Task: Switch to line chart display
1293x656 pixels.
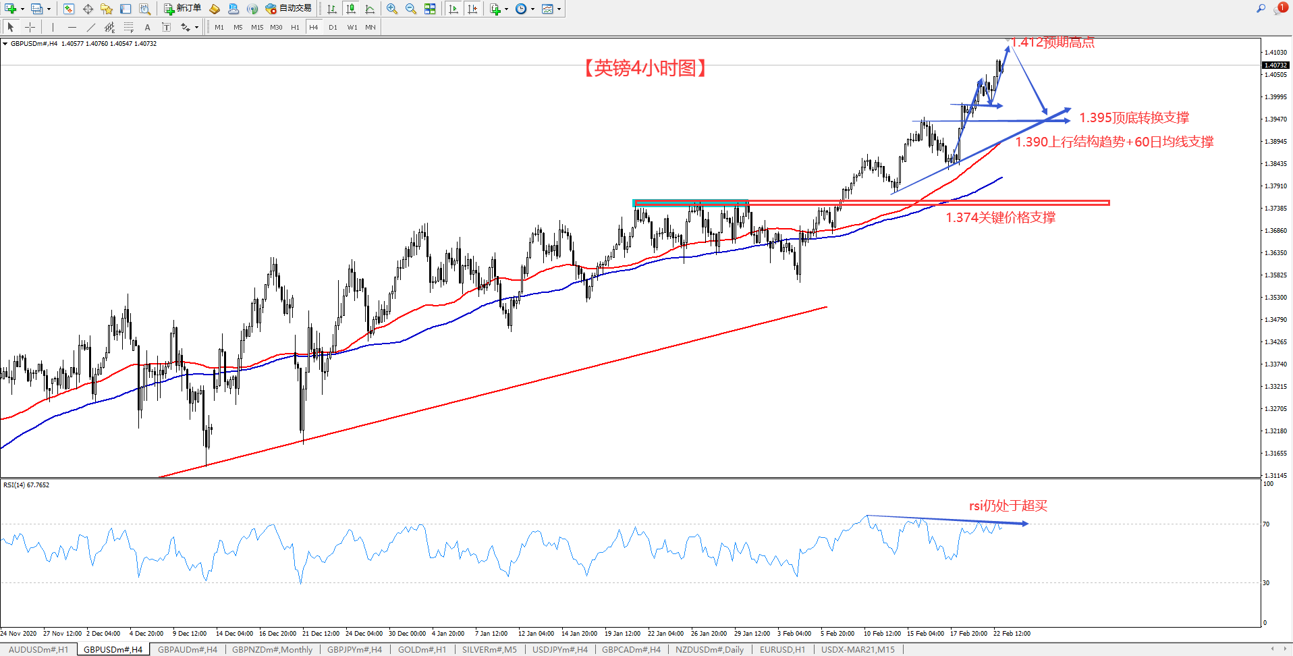Action: click(x=370, y=9)
